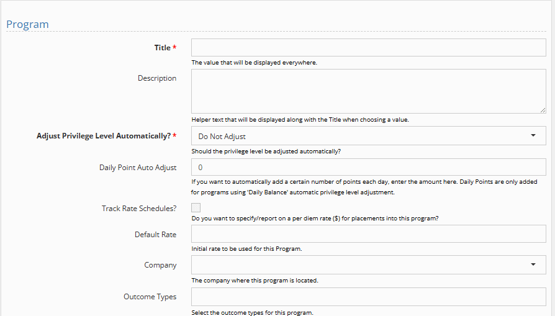Select the Daily Point Auto Adjust field
555x316 pixels.
368,168
